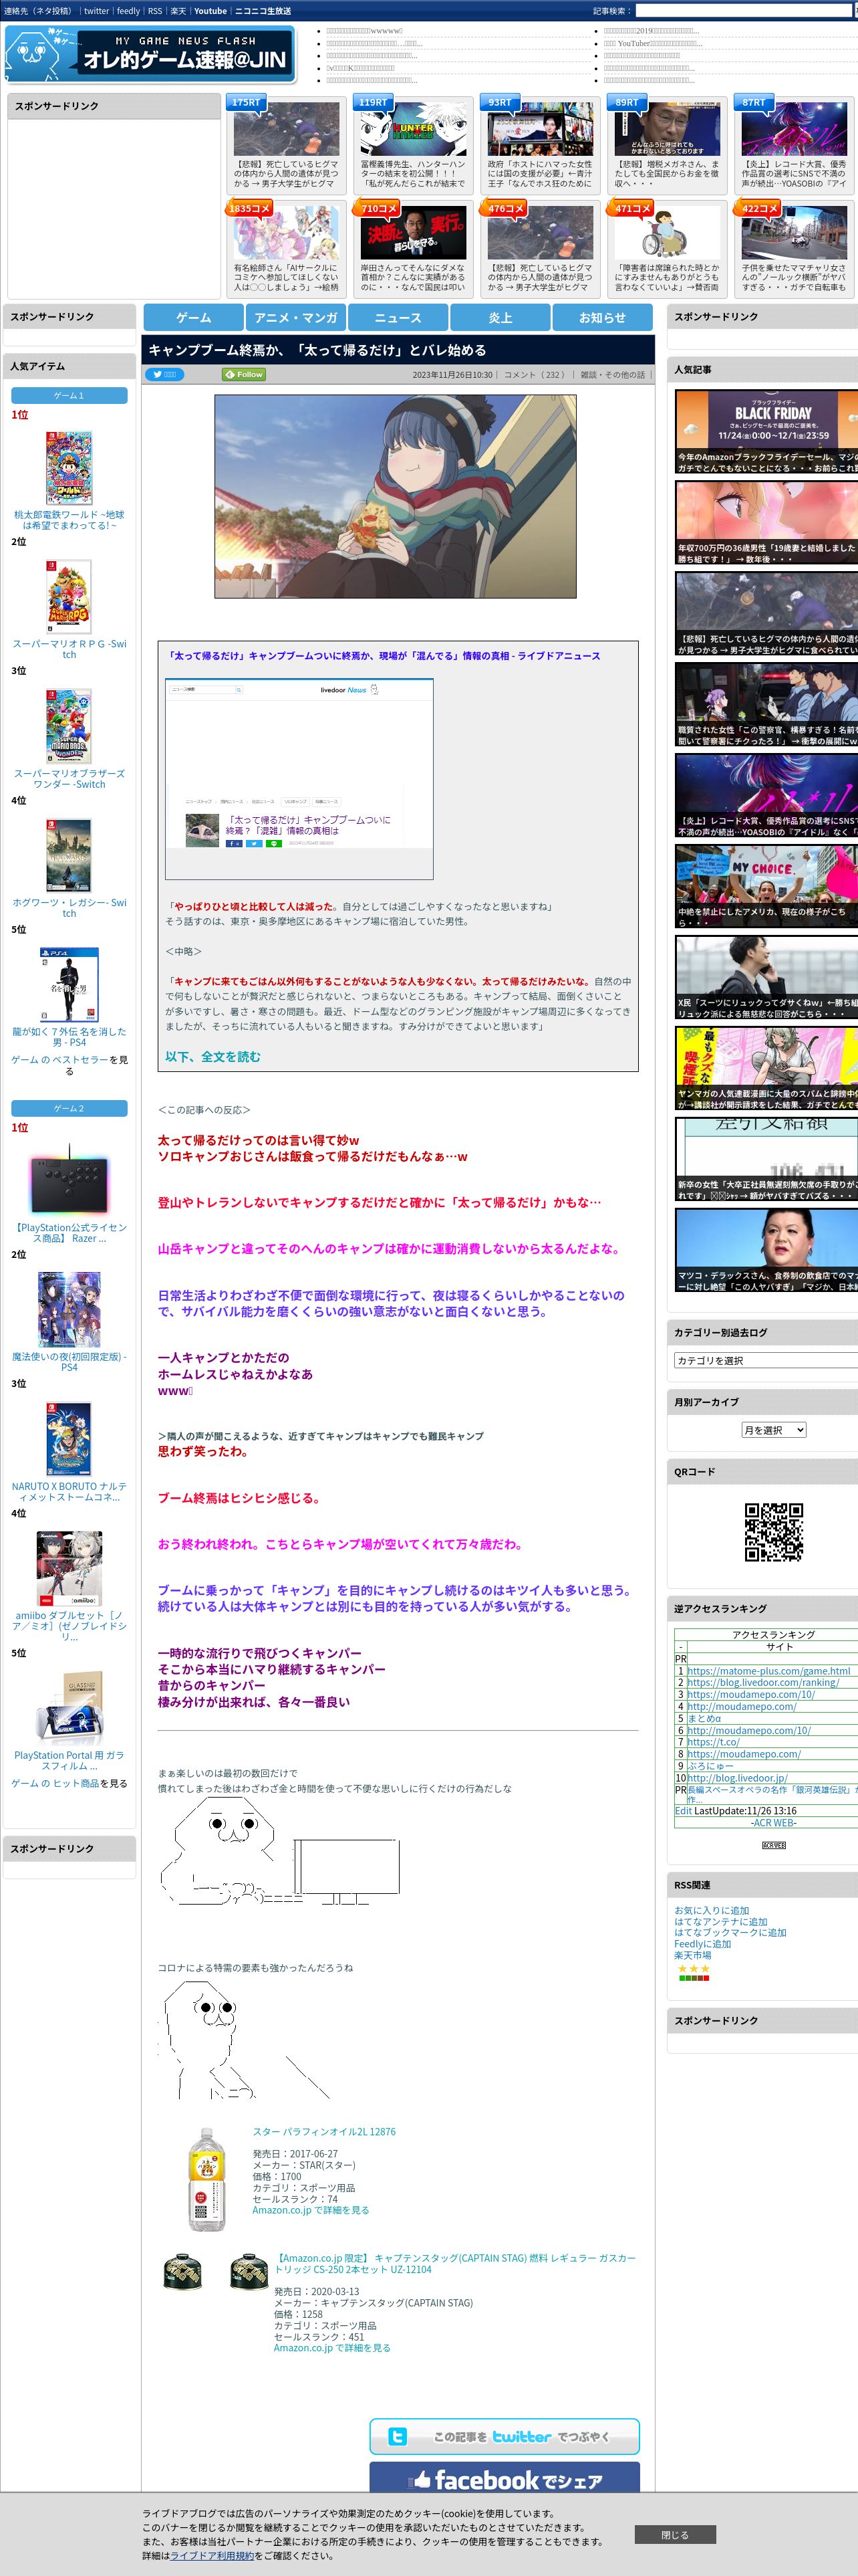Select the ゲーム navigation tab
Image resolution: width=858 pixels, height=2576 pixels.
pyautogui.click(x=194, y=317)
